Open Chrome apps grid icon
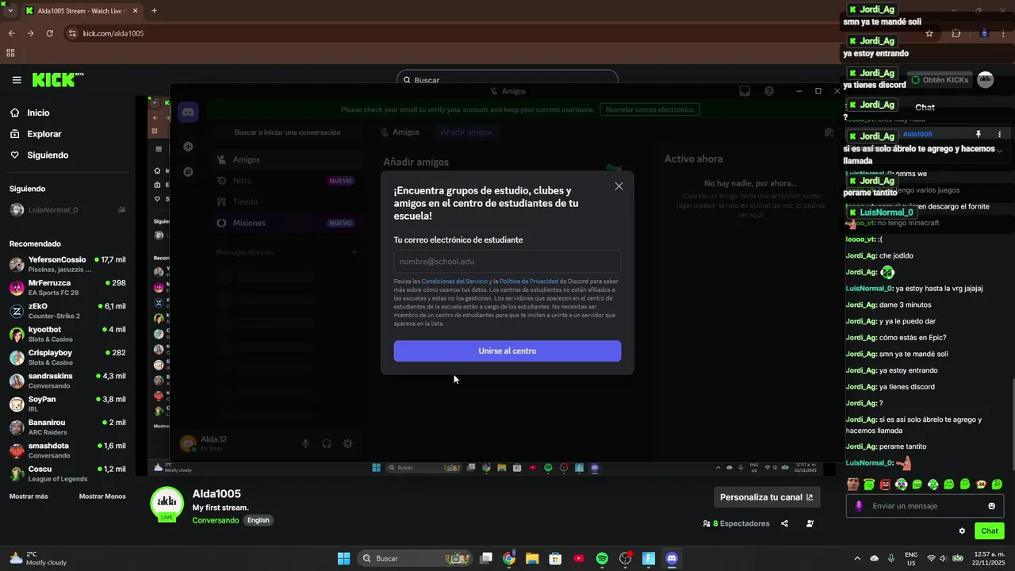This screenshot has width=1015, height=571. pos(10,53)
